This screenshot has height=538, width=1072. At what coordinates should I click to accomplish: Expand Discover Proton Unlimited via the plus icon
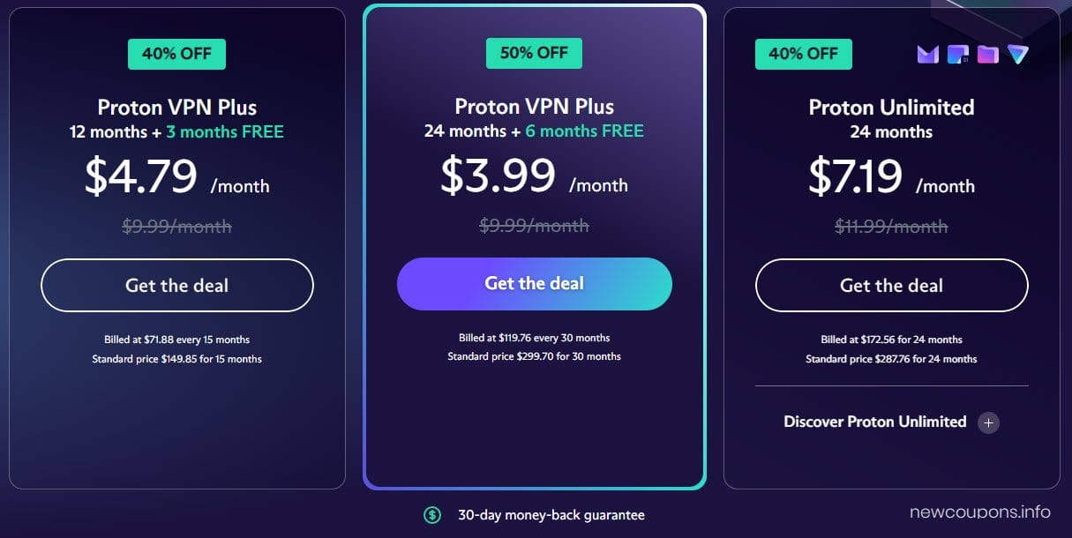(989, 422)
